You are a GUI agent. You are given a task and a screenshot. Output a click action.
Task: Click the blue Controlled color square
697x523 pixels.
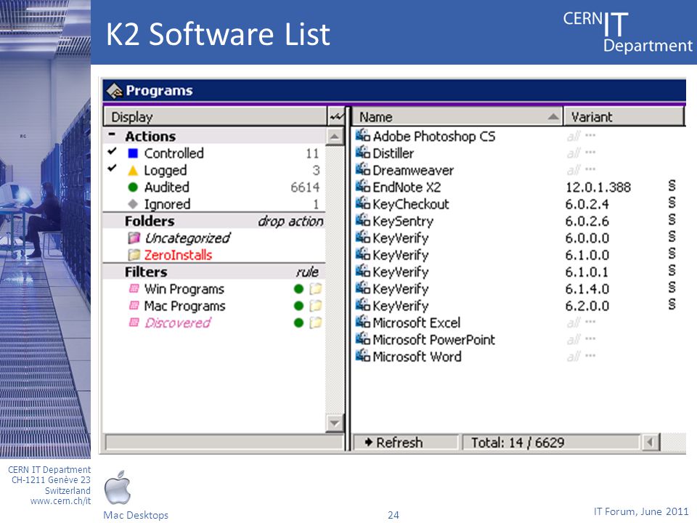click(132, 153)
